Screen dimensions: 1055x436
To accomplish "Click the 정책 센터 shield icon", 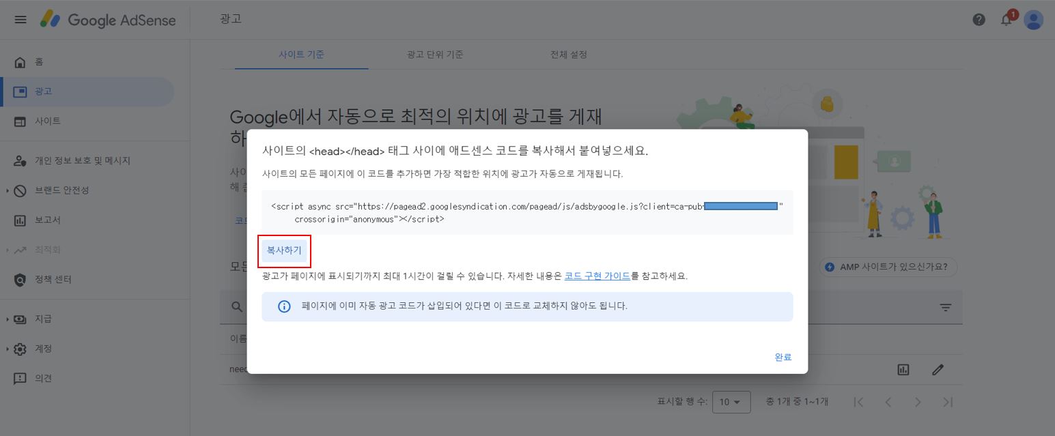I will click(20, 280).
